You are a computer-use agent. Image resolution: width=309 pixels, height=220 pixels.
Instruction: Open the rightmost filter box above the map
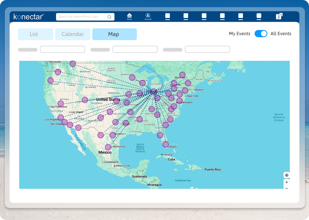(x=207, y=50)
